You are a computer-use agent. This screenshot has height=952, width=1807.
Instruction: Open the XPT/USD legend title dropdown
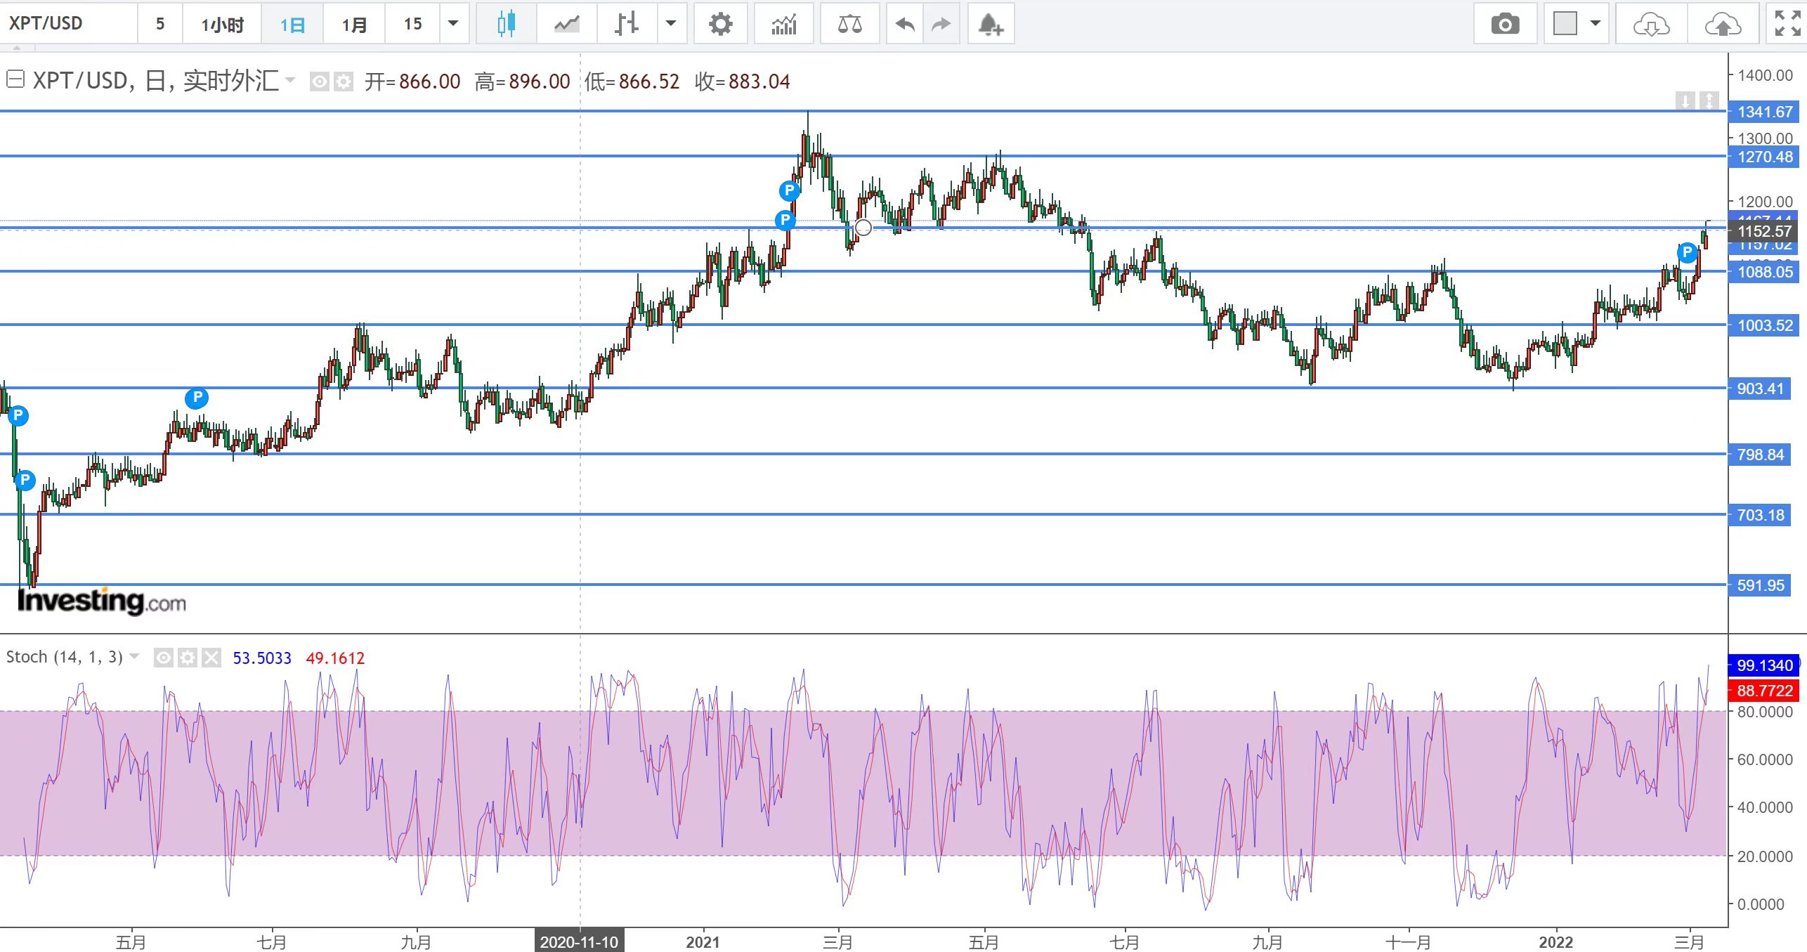pos(289,80)
